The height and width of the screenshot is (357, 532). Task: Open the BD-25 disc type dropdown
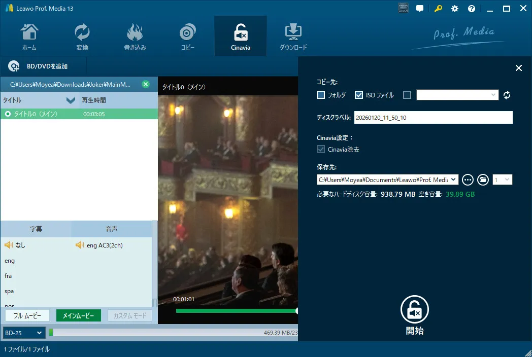coord(23,333)
